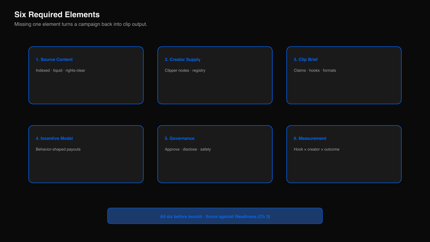Click the '2. Creator Supply' heading
The width and height of the screenshot is (430, 242).
(x=182, y=60)
